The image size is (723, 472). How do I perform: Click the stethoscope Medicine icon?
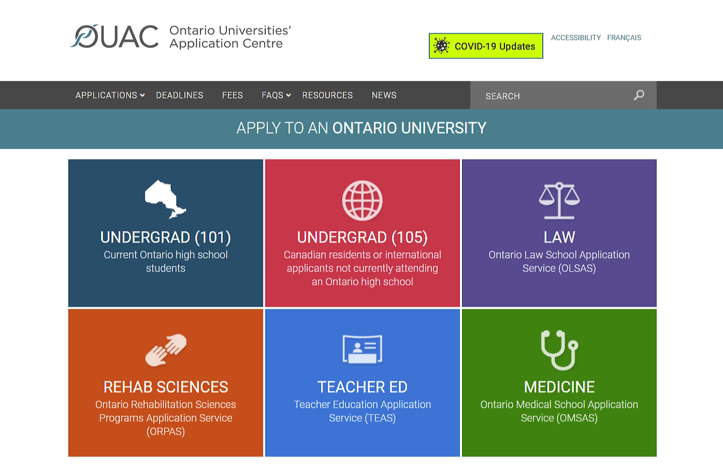(x=559, y=350)
